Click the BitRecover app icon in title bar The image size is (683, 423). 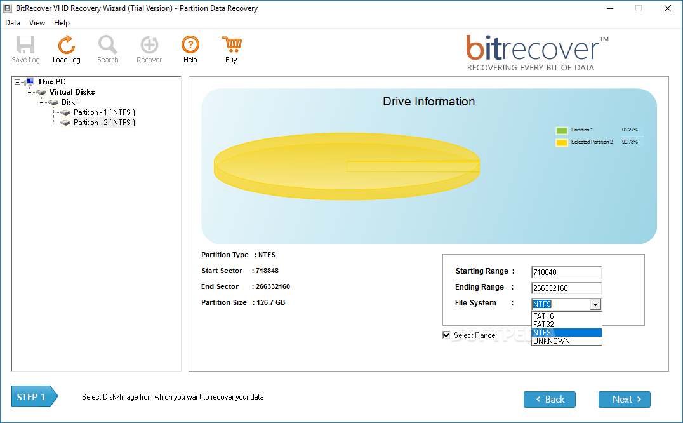point(8,8)
